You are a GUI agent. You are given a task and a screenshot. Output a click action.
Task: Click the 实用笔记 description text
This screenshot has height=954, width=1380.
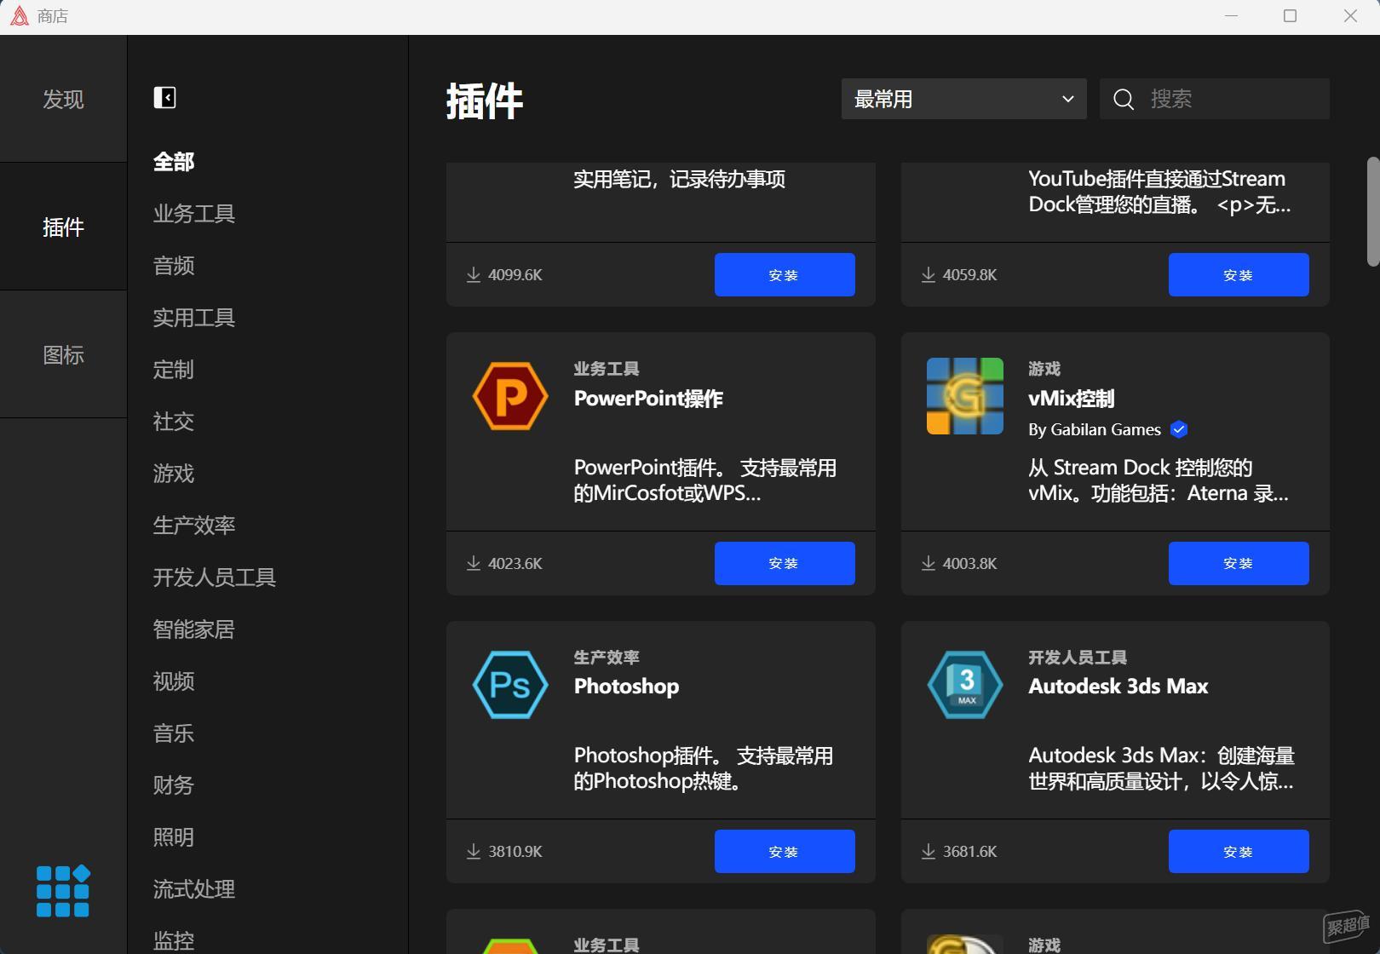coord(679,179)
